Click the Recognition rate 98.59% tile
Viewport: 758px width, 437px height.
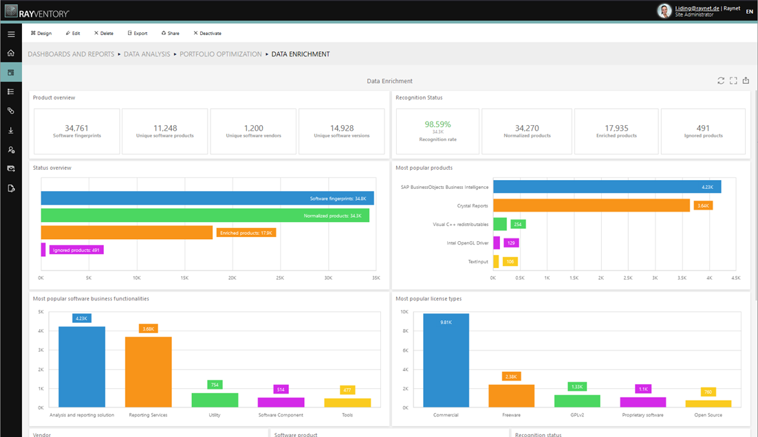(x=437, y=131)
